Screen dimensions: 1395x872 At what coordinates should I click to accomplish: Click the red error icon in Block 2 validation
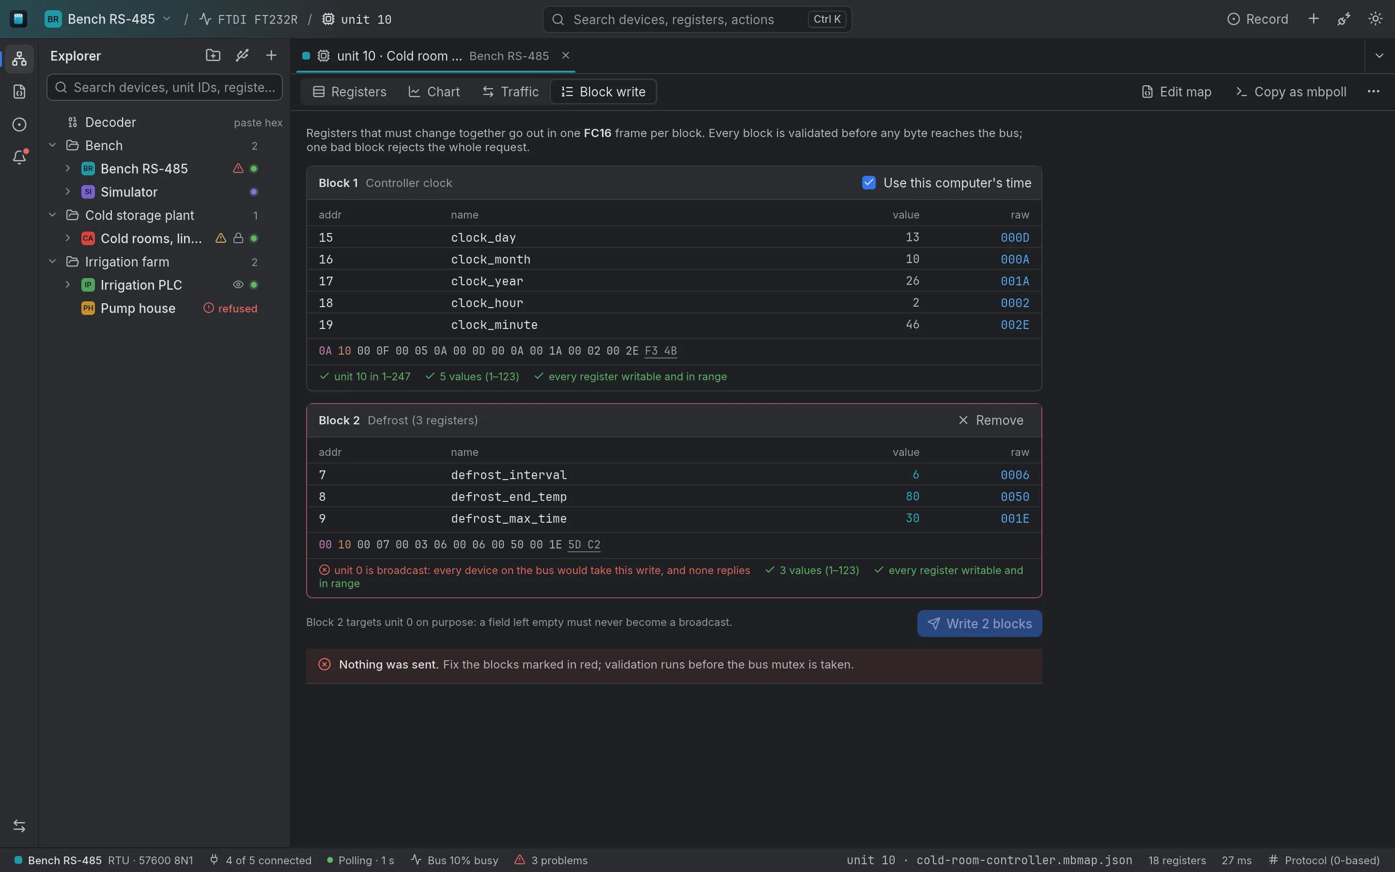pyautogui.click(x=325, y=570)
